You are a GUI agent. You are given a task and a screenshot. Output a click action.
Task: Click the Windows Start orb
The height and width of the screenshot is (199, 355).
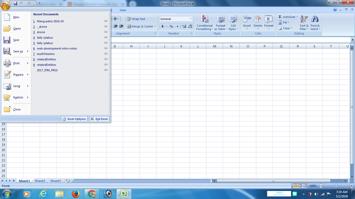[6, 194]
